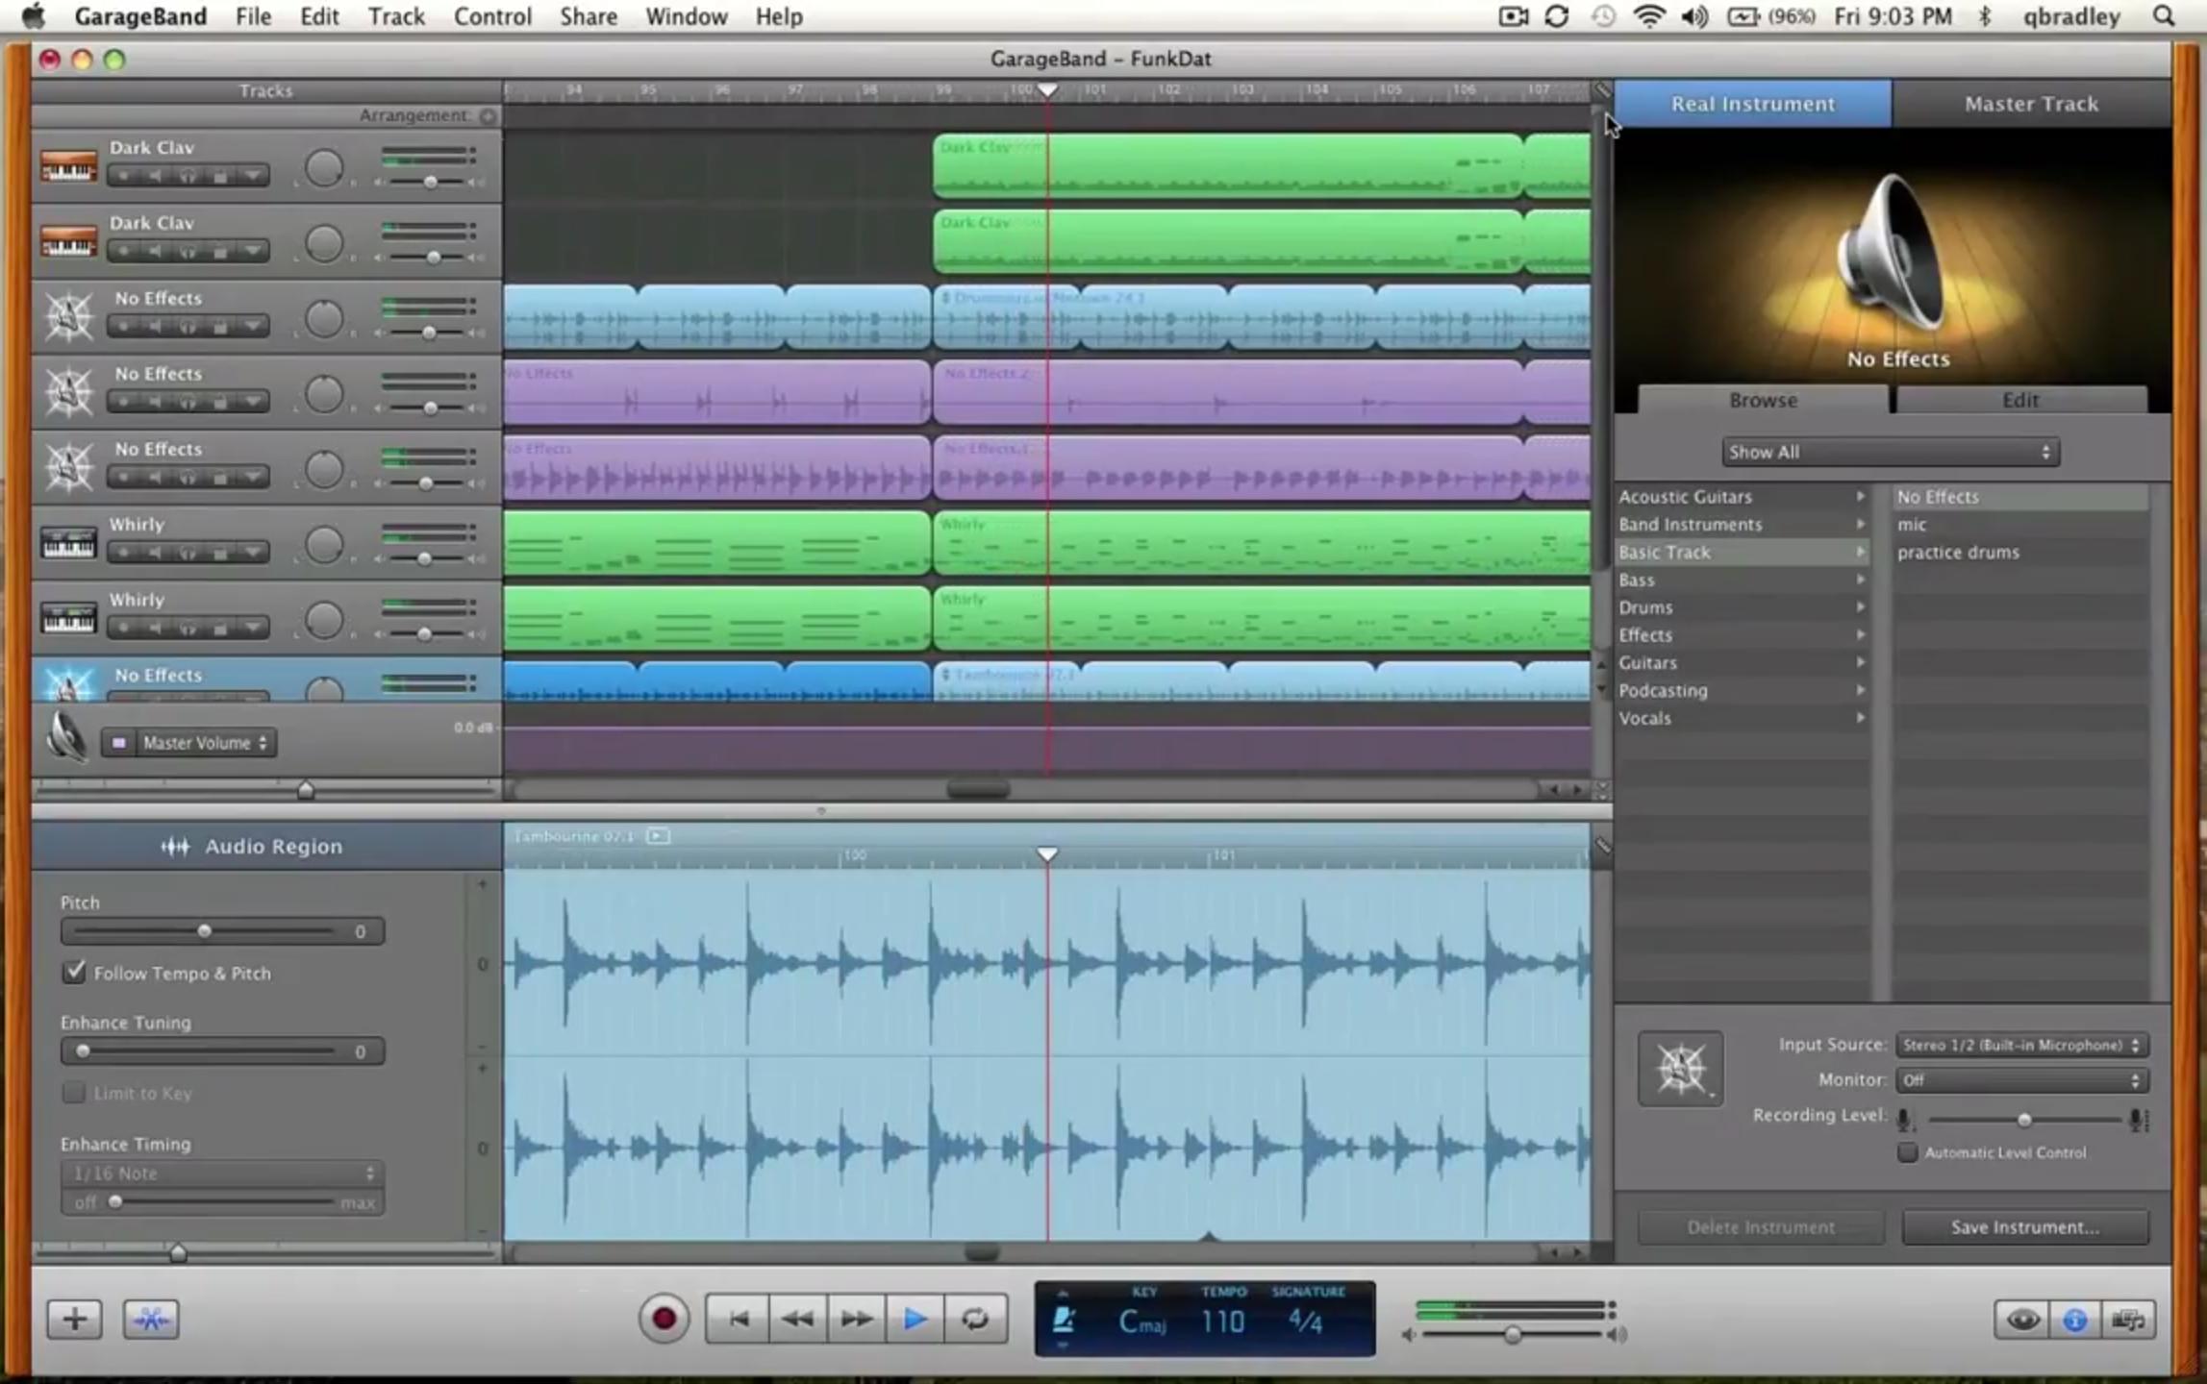
Task: Click the starburst instrument icon beside Input Source
Action: 1680,1068
